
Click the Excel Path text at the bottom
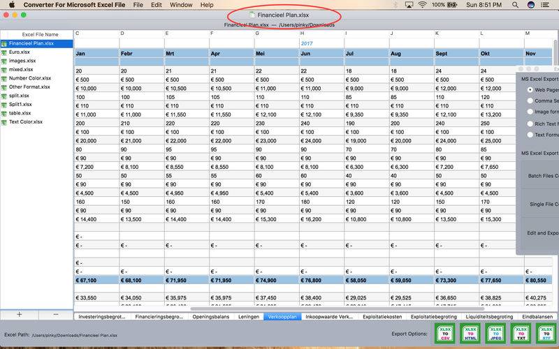coord(61,335)
